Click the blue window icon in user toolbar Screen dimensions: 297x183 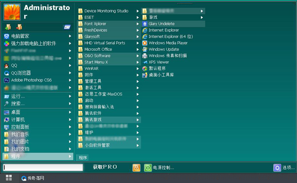click(67, 27)
